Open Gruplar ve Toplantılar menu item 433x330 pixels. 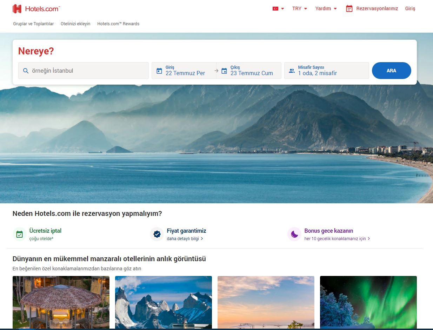[33, 24]
